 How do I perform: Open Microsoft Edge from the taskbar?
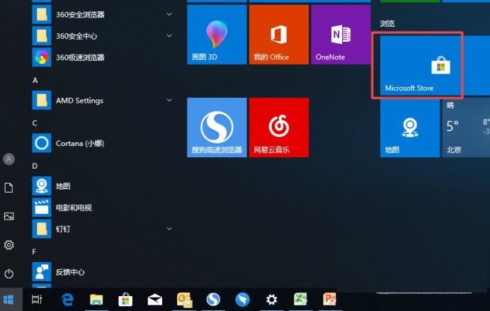[69, 300]
